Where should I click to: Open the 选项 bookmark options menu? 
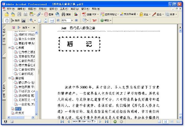click(26, 28)
